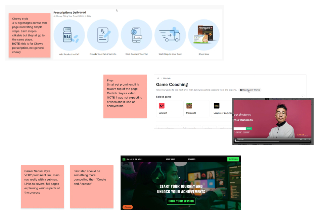
Task: Open the Resources nav item
Action: 192,159
